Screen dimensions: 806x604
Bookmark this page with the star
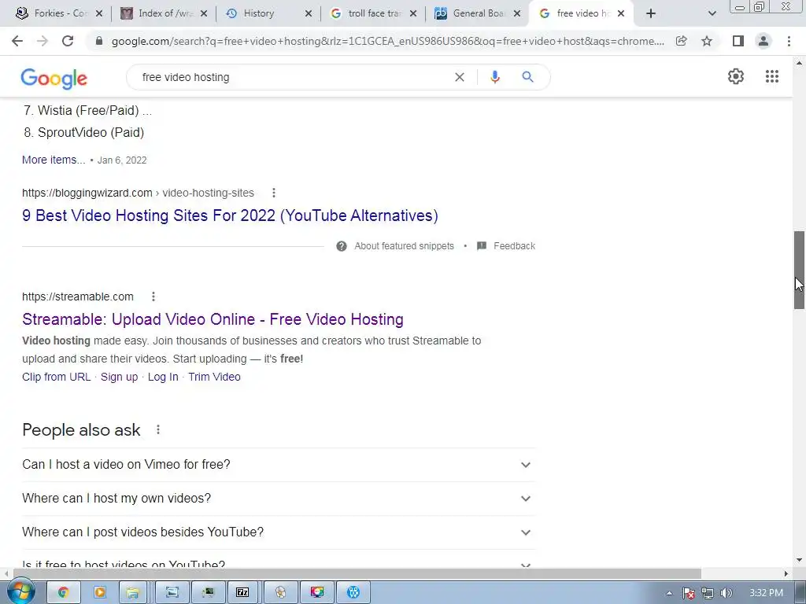pos(707,41)
